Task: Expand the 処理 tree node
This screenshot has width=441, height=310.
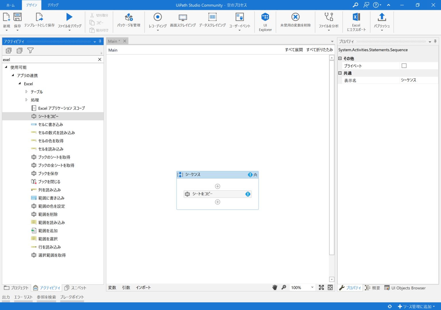Action: coord(26,100)
